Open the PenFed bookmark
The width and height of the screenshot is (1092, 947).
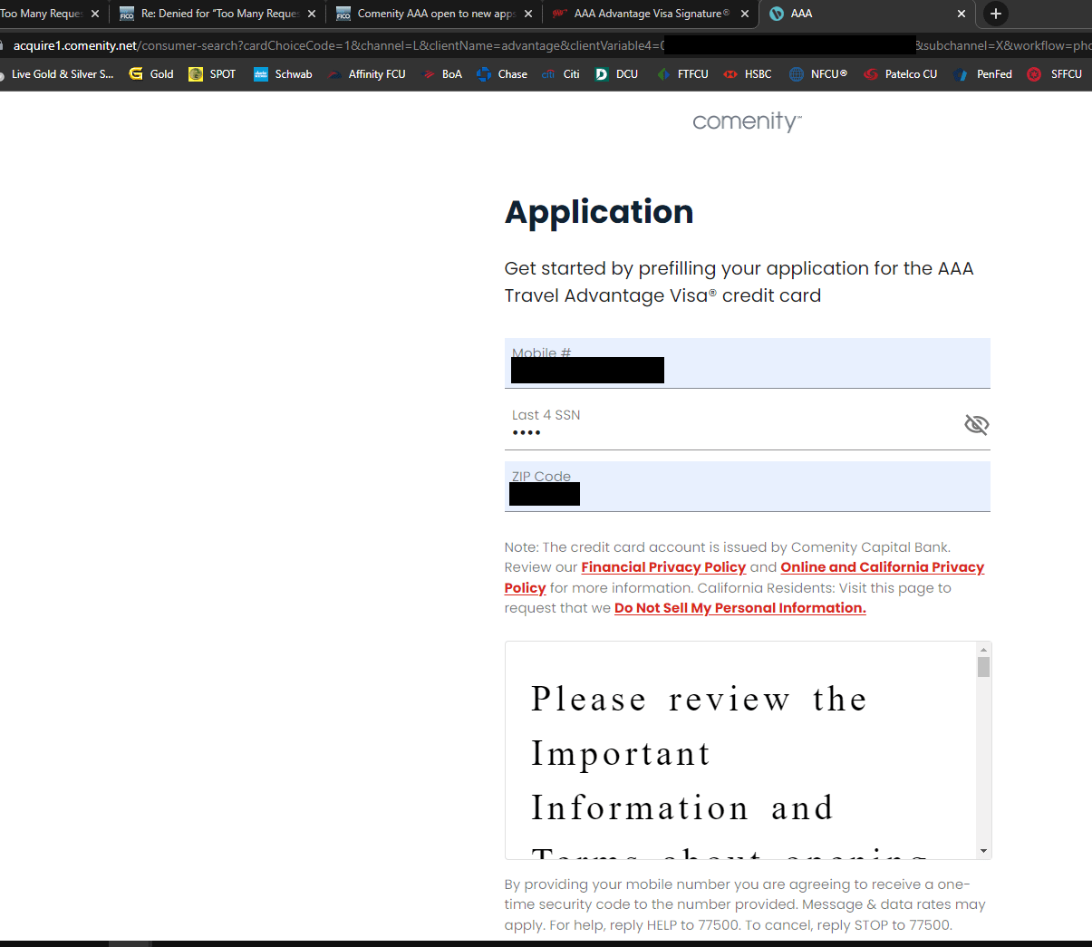(983, 74)
